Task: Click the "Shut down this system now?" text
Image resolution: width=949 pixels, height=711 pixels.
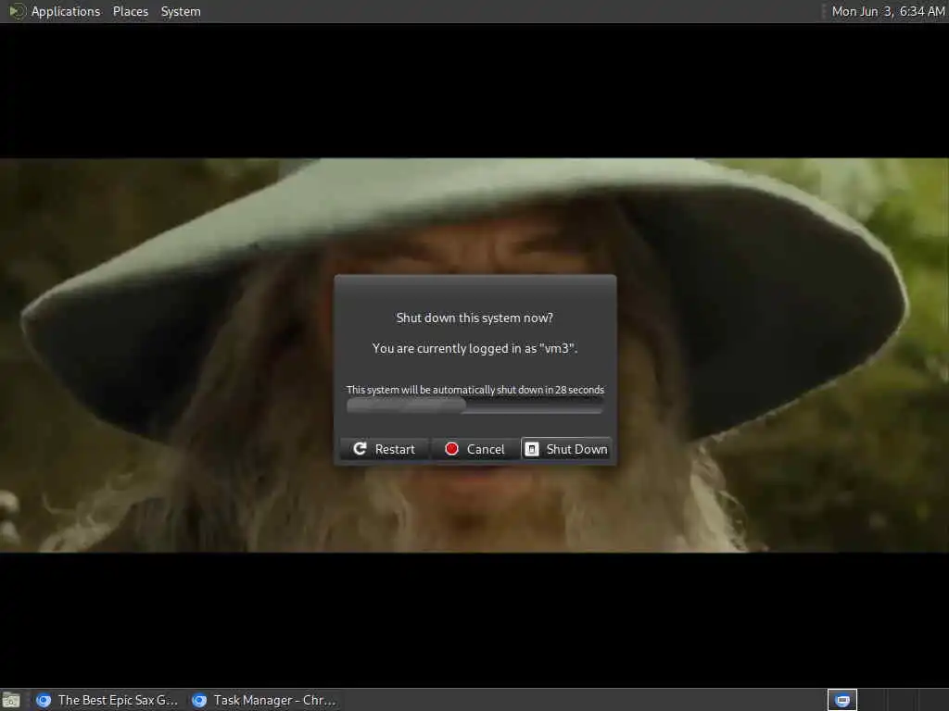Action: (474, 318)
